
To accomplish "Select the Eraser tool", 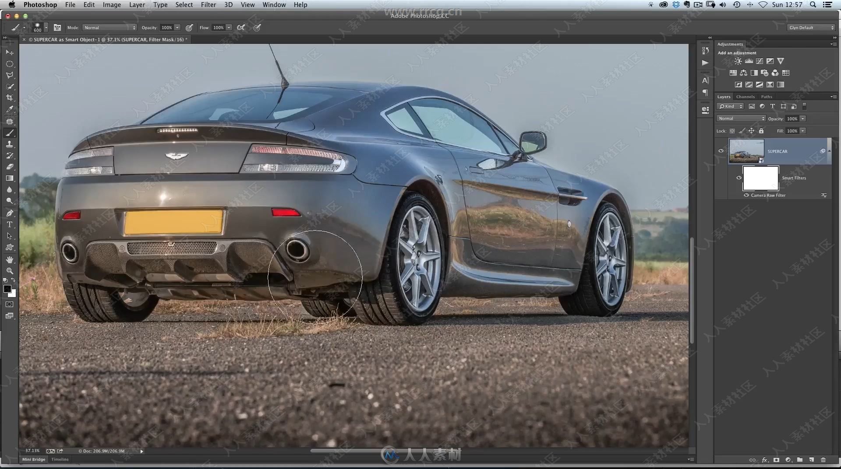I will [9, 167].
